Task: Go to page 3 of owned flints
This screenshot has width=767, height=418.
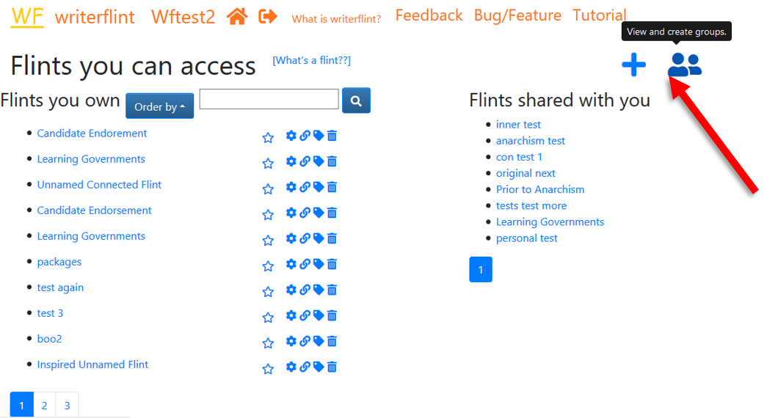Action: click(67, 405)
